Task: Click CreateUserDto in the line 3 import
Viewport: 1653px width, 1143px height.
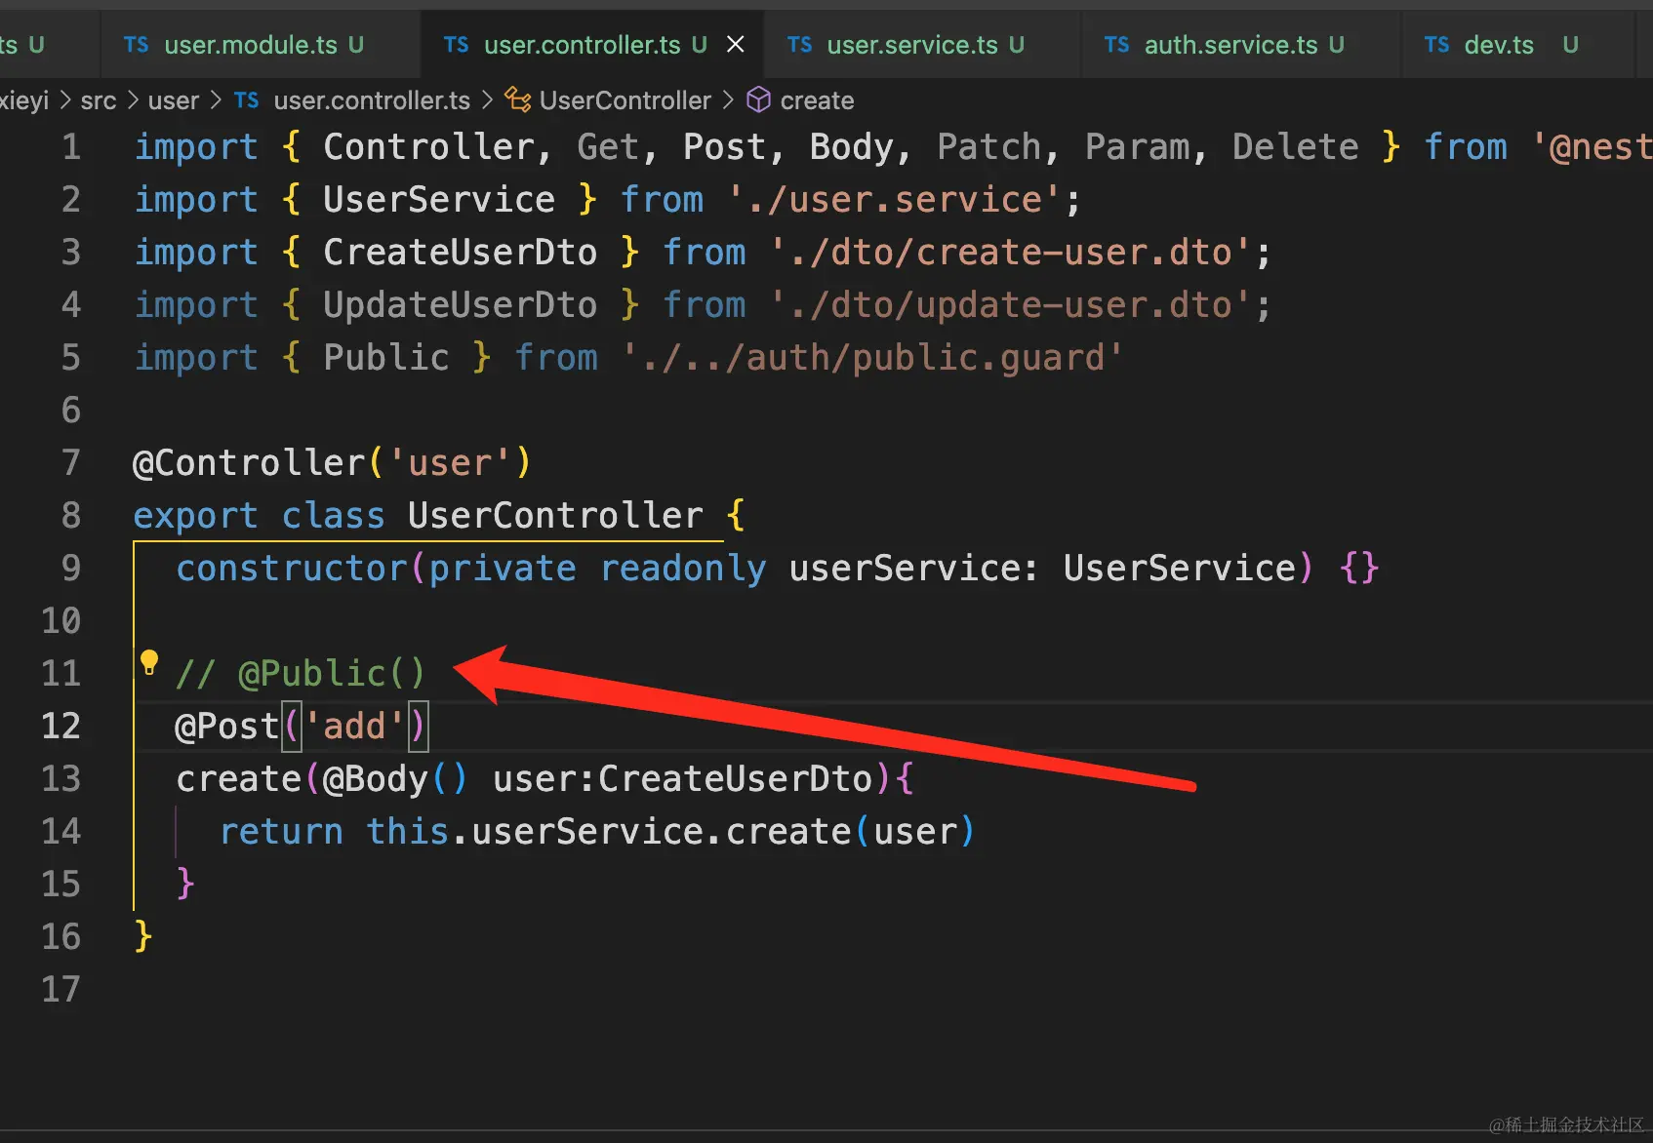Action: tap(461, 253)
